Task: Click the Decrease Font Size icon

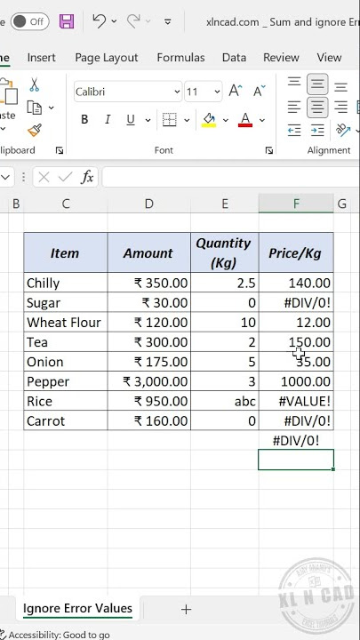Action: [x=260, y=91]
